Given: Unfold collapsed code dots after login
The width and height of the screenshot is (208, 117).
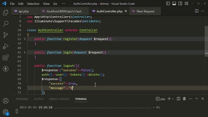Looking at the screenshot, I should click(x=109, y=52).
